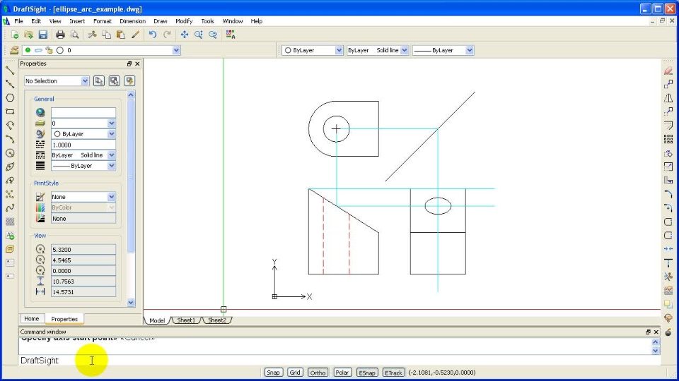Click the Paste clipboard icon

(121, 35)
